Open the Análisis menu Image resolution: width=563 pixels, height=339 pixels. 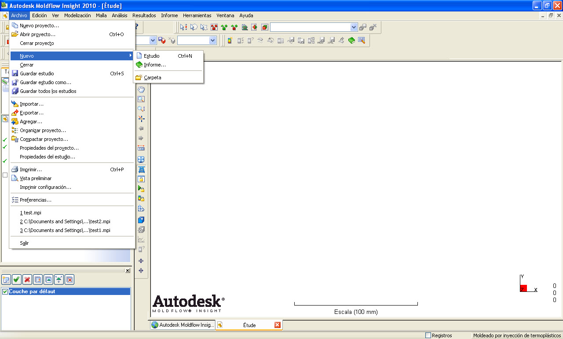pyautogui.click(x=120, y=15)
